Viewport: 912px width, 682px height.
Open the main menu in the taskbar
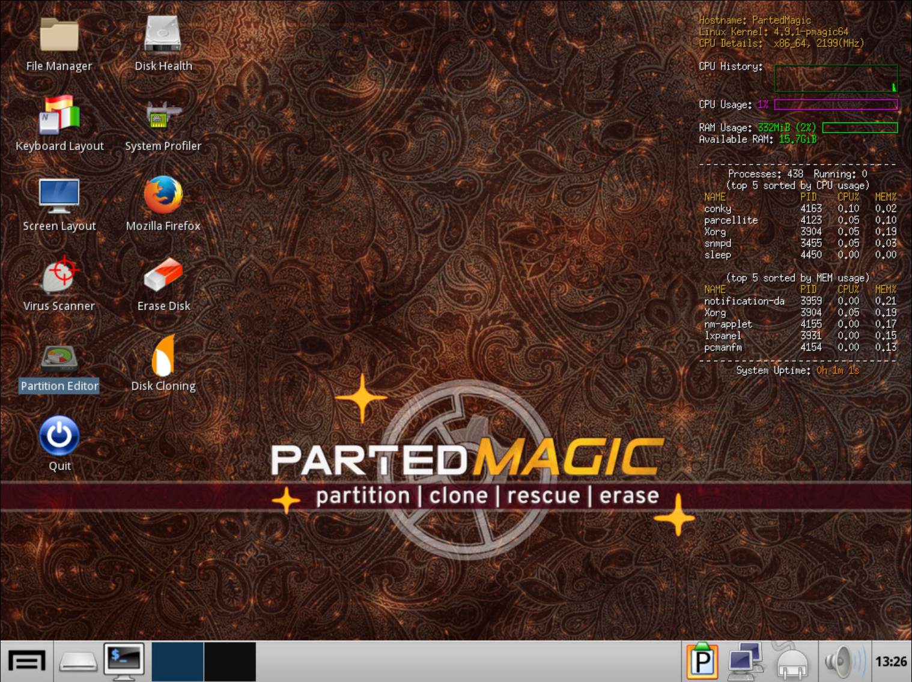click(26, 662)
